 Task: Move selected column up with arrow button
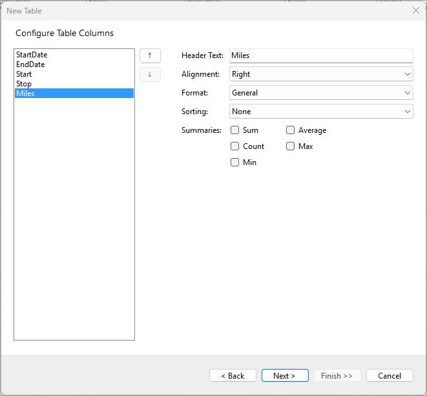point(150,55)
